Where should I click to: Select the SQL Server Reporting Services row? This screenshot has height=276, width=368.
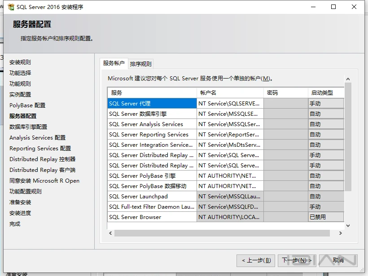point(152,135)
